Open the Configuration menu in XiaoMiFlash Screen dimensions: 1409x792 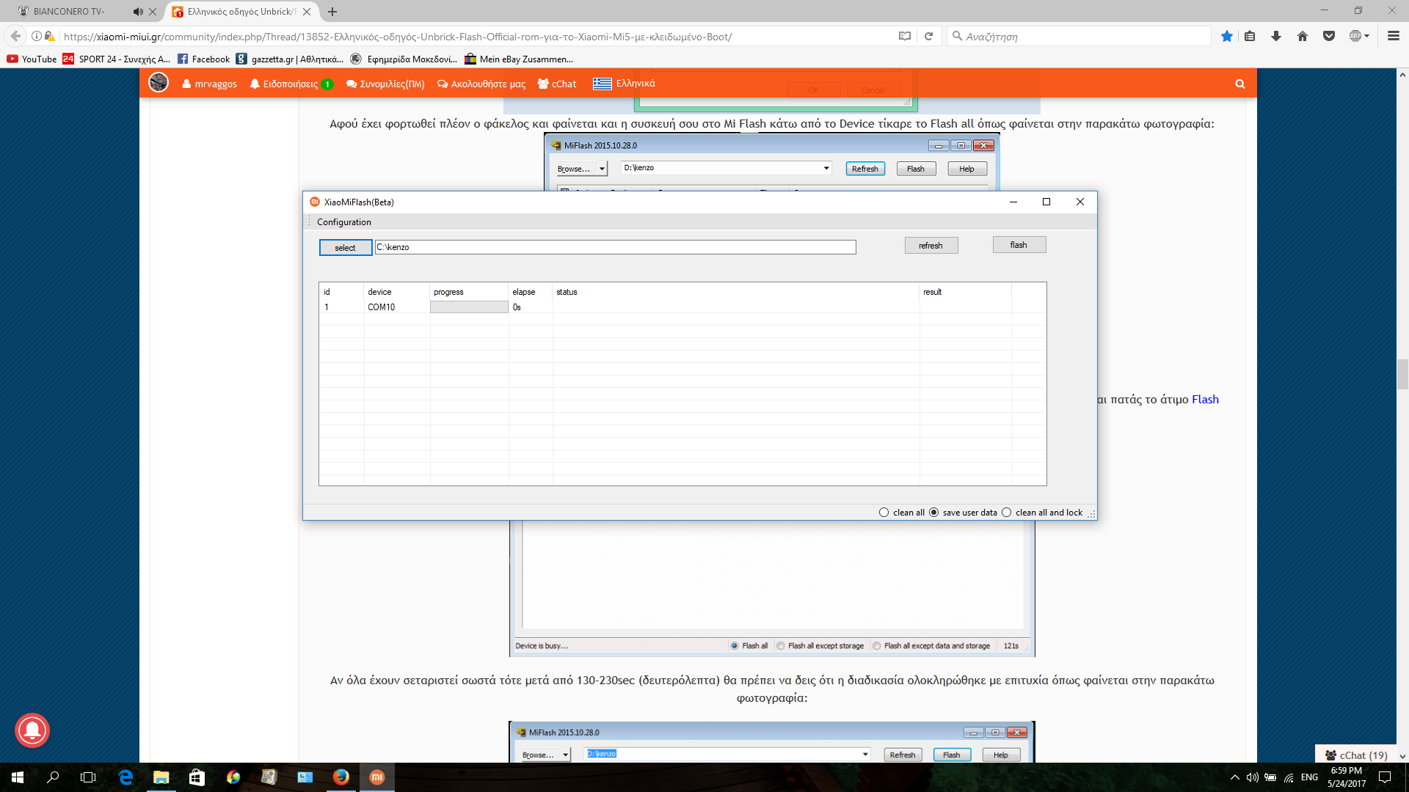343,222
